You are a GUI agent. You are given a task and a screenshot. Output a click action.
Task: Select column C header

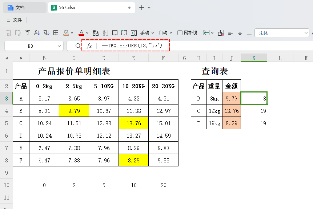[74, 58]
